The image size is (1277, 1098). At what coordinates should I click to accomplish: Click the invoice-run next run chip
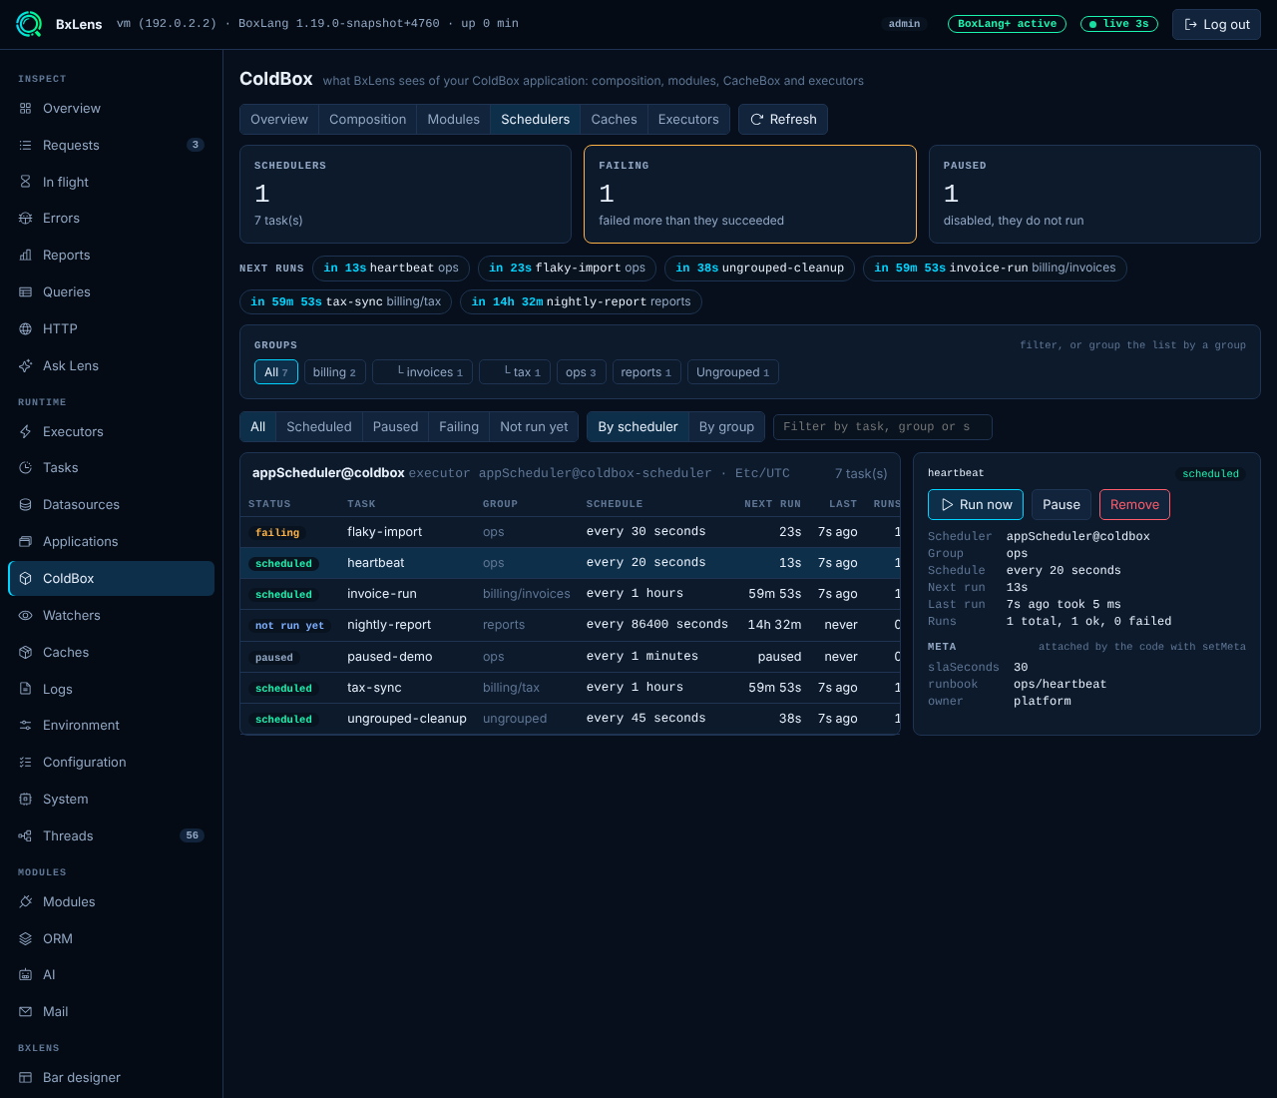995,268
